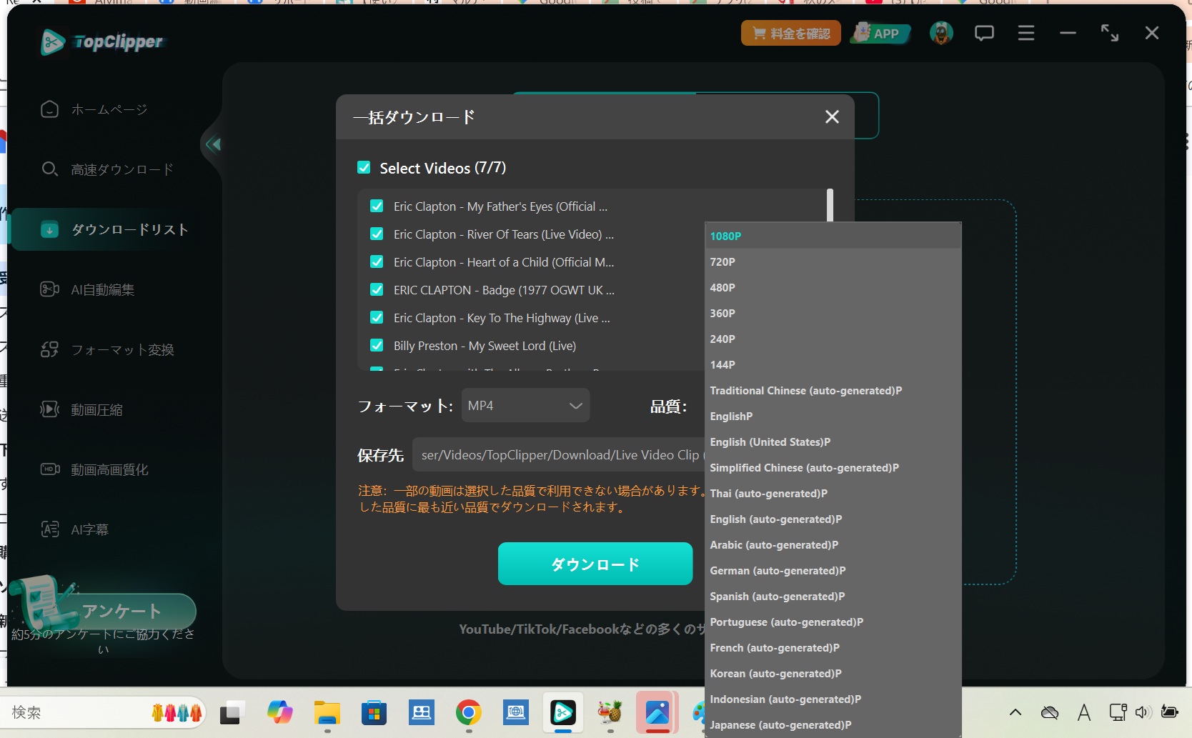Open the HD video enhancement (動画高画質化) icon

tap(49, 469)
